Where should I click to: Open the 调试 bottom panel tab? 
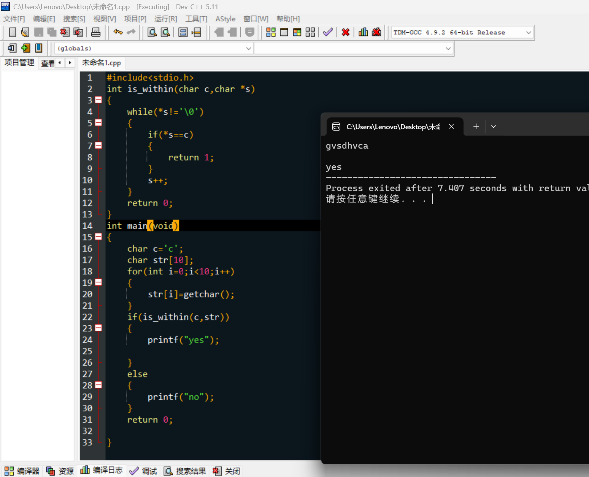click(143, 471)
